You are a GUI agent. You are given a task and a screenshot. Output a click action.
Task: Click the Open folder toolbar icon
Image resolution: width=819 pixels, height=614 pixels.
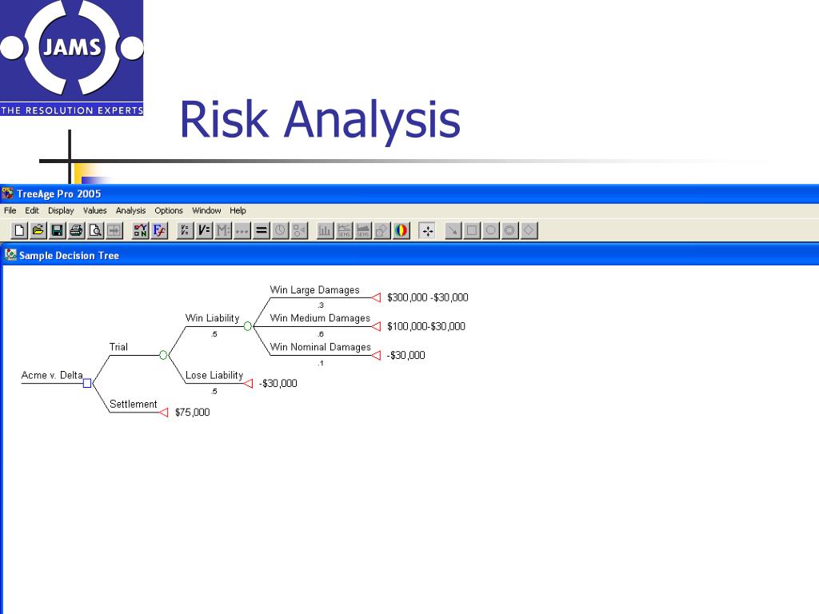tap(38, 230)
